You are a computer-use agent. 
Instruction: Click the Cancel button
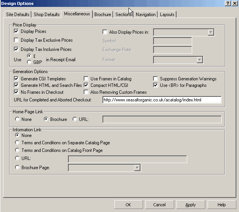[x=159, y=205]
